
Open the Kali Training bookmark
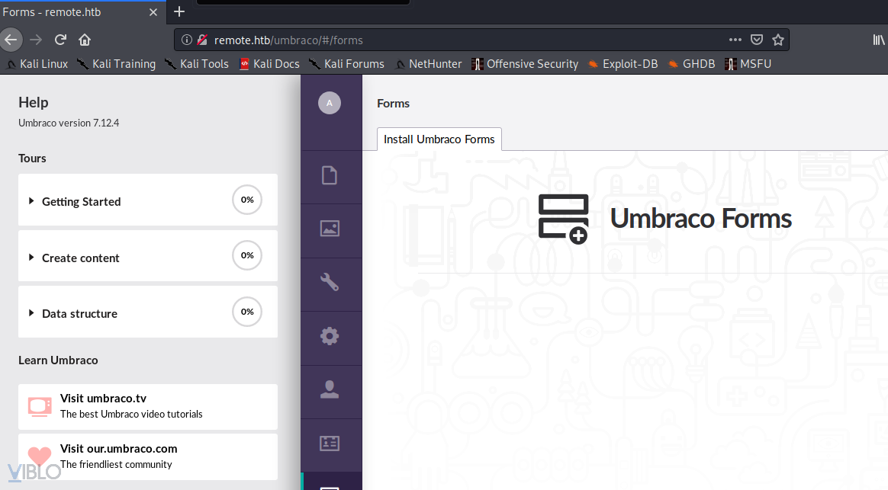tap(117, 64)
